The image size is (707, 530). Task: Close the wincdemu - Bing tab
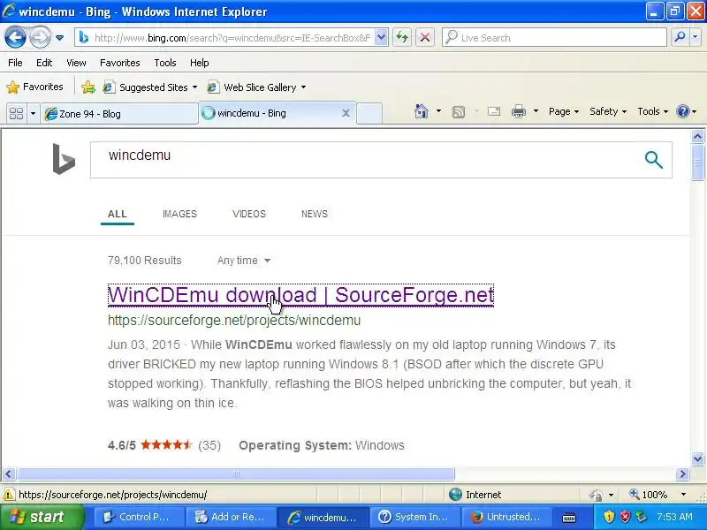[346, 113]
